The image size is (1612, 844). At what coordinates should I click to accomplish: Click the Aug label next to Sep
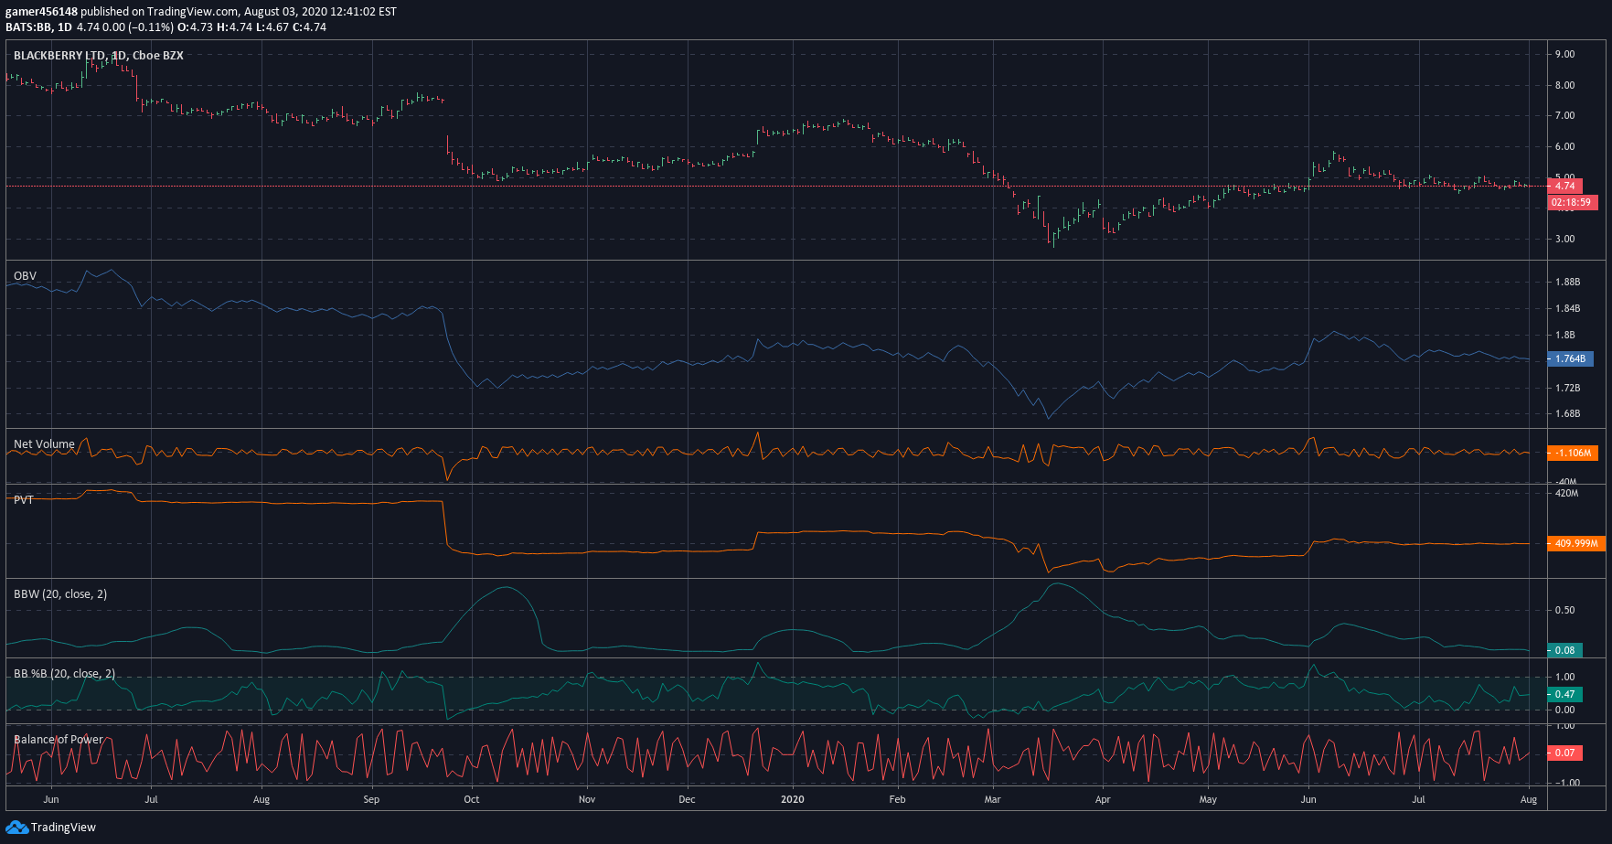(262, 799)
